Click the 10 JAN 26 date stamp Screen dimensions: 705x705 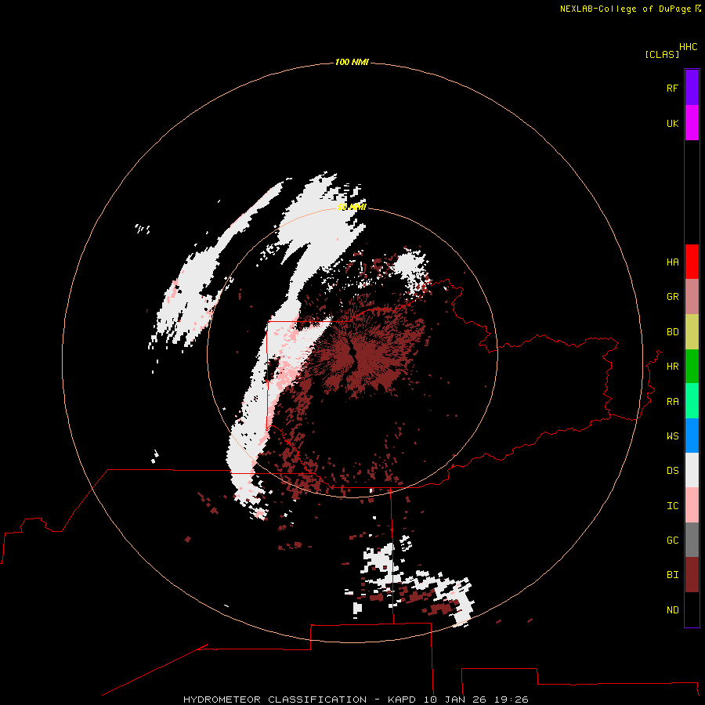455,700
